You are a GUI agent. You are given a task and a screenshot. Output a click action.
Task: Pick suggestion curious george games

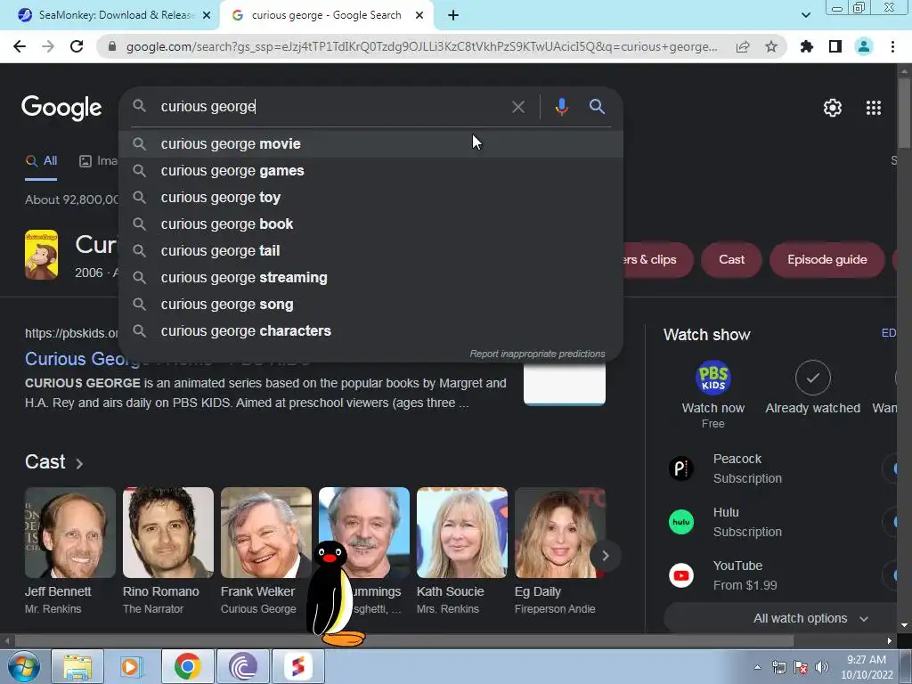[370, 170]
